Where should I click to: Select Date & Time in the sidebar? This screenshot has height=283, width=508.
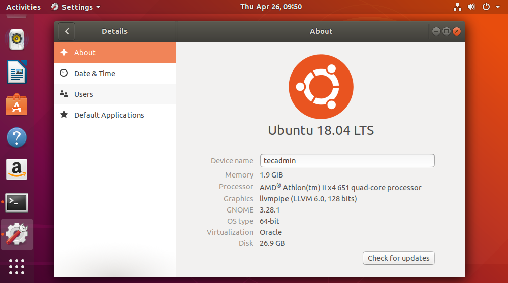[x=115, y=74]
